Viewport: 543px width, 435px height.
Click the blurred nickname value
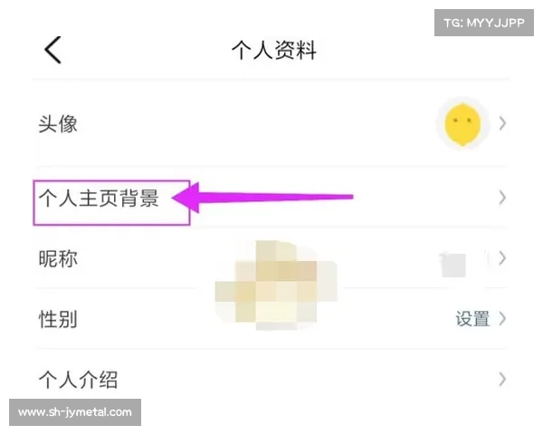pos(453,264)
